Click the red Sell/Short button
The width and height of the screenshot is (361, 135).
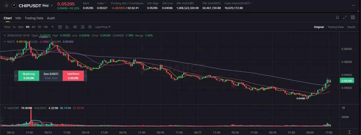[73, 76]
